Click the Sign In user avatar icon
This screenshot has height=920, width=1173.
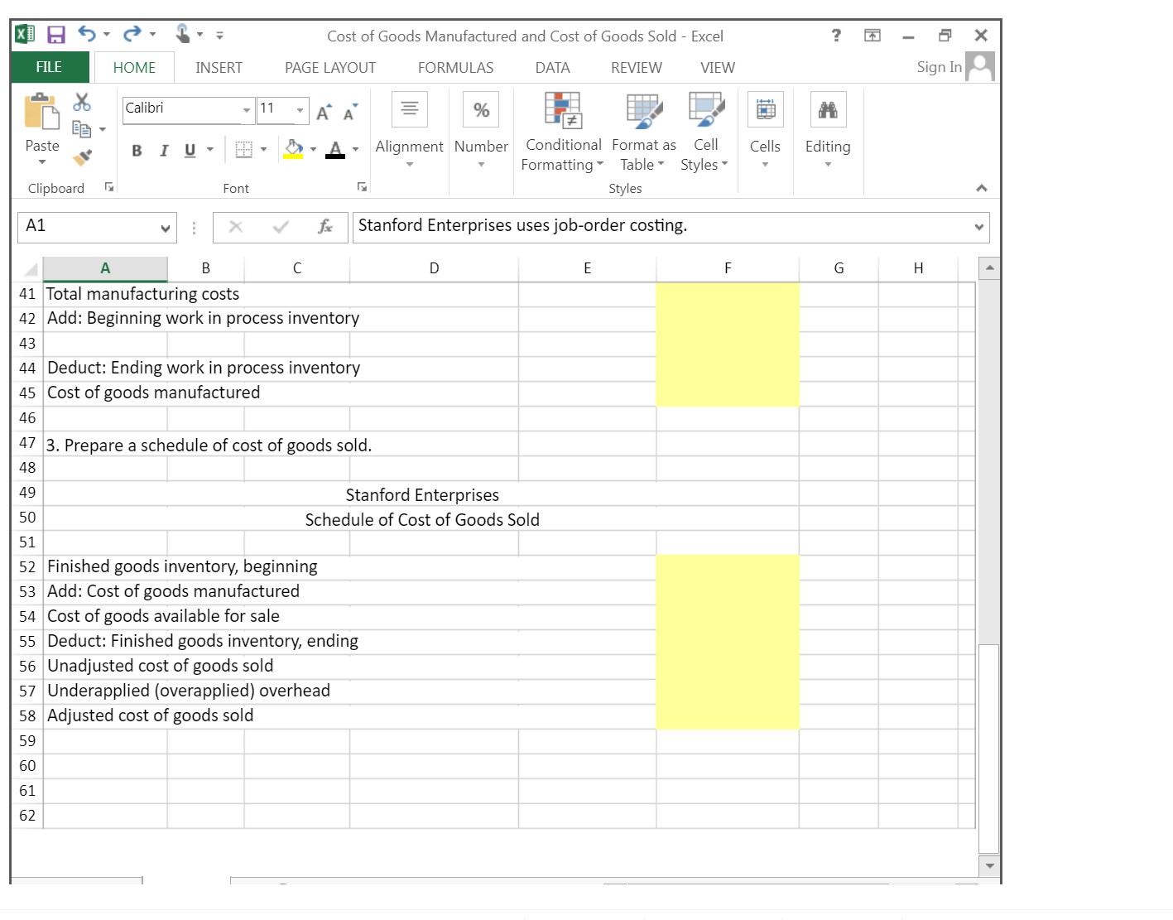[980, 67]
